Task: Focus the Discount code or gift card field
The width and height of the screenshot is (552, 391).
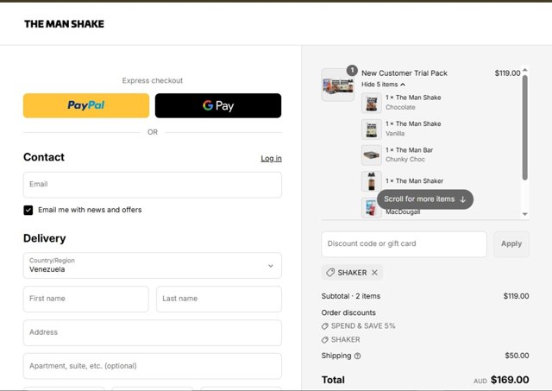Action: tap(405, 244)
